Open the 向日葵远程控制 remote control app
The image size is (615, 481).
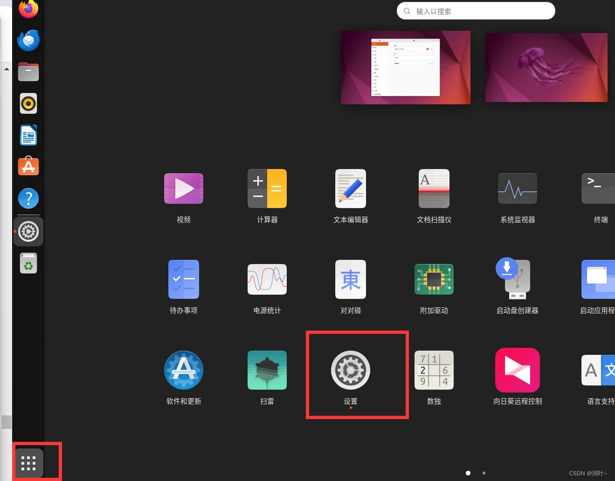tap(518, 370)
